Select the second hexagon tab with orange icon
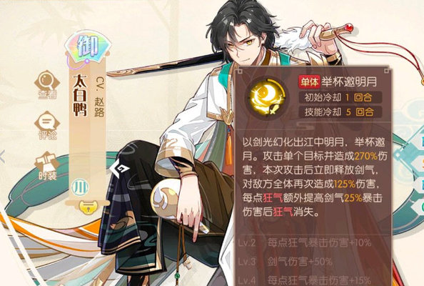Image resolution: width=424 pixels, height=286 pixels. click(x=418, y=164)
